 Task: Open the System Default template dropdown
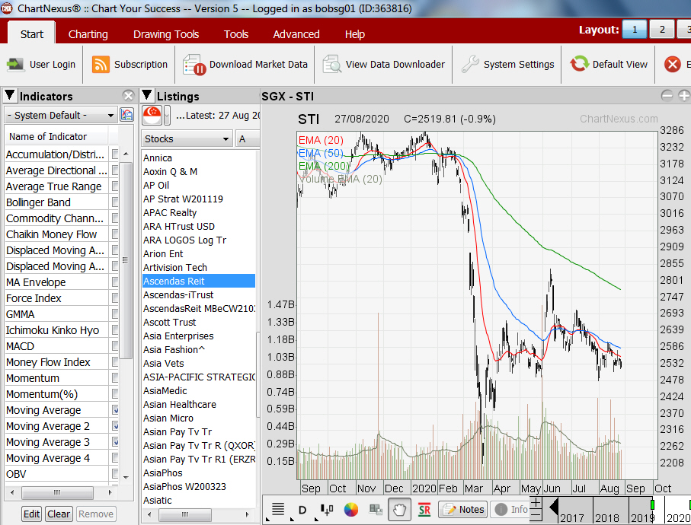(61, 116)
